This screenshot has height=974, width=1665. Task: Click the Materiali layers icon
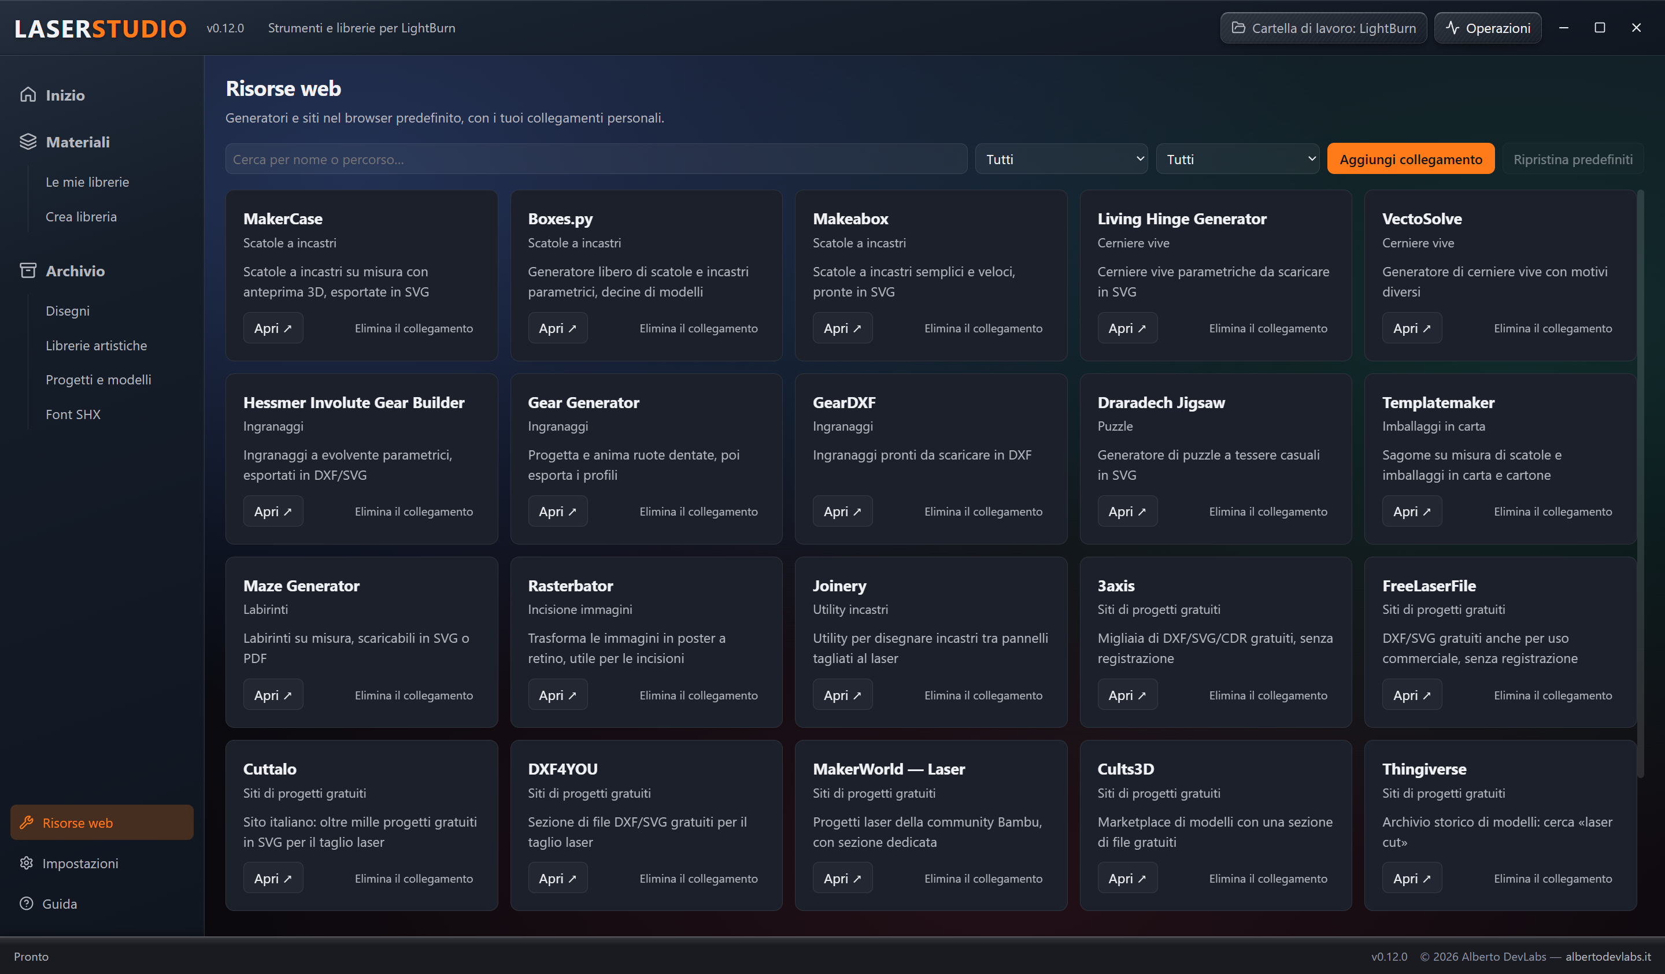pos(28,142)
